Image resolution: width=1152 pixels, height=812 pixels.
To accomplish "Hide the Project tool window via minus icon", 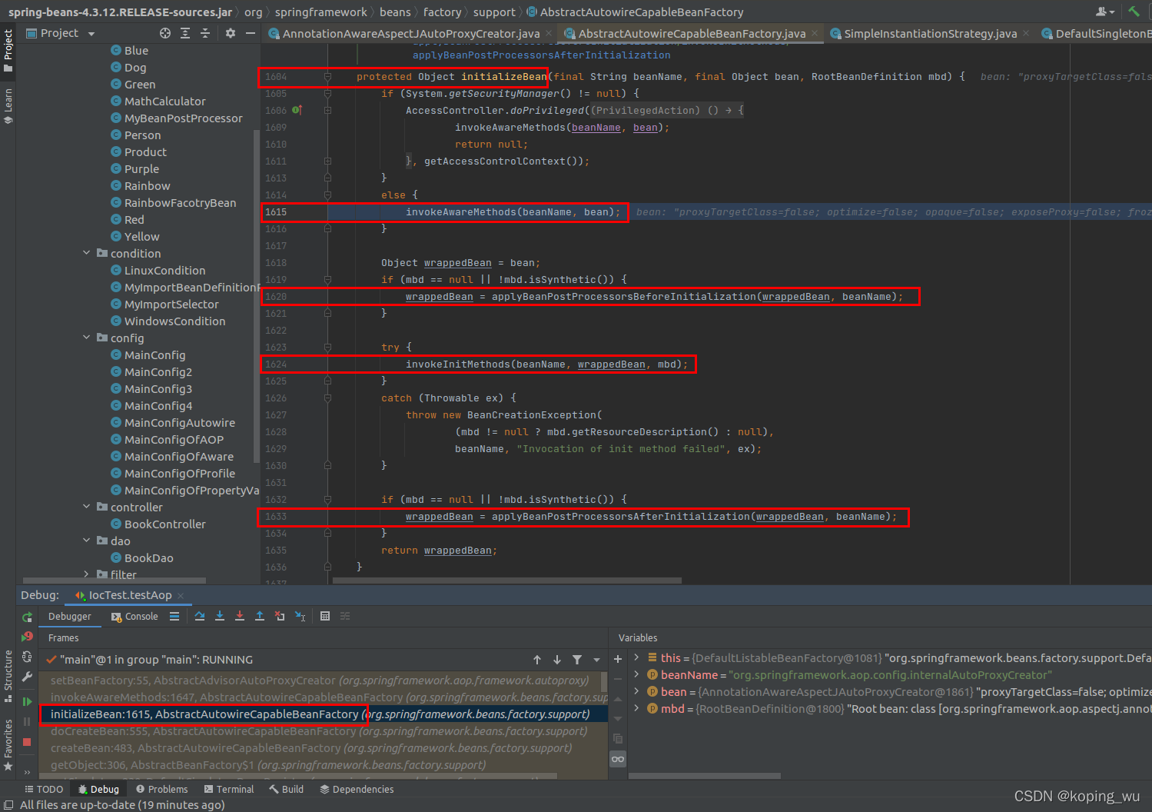I will (251, 33).
